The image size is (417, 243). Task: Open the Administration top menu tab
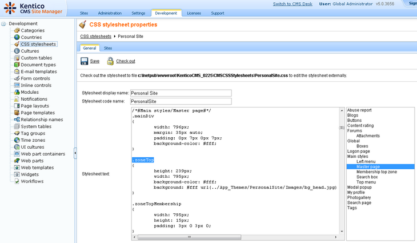pyautogui.click(x=110, y=13)
